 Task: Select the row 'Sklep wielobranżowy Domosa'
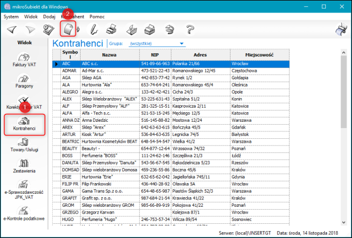171,170
